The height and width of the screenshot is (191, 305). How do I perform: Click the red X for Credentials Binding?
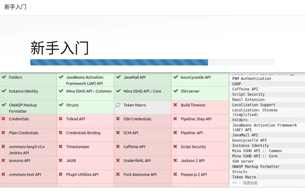click(61, 133)
